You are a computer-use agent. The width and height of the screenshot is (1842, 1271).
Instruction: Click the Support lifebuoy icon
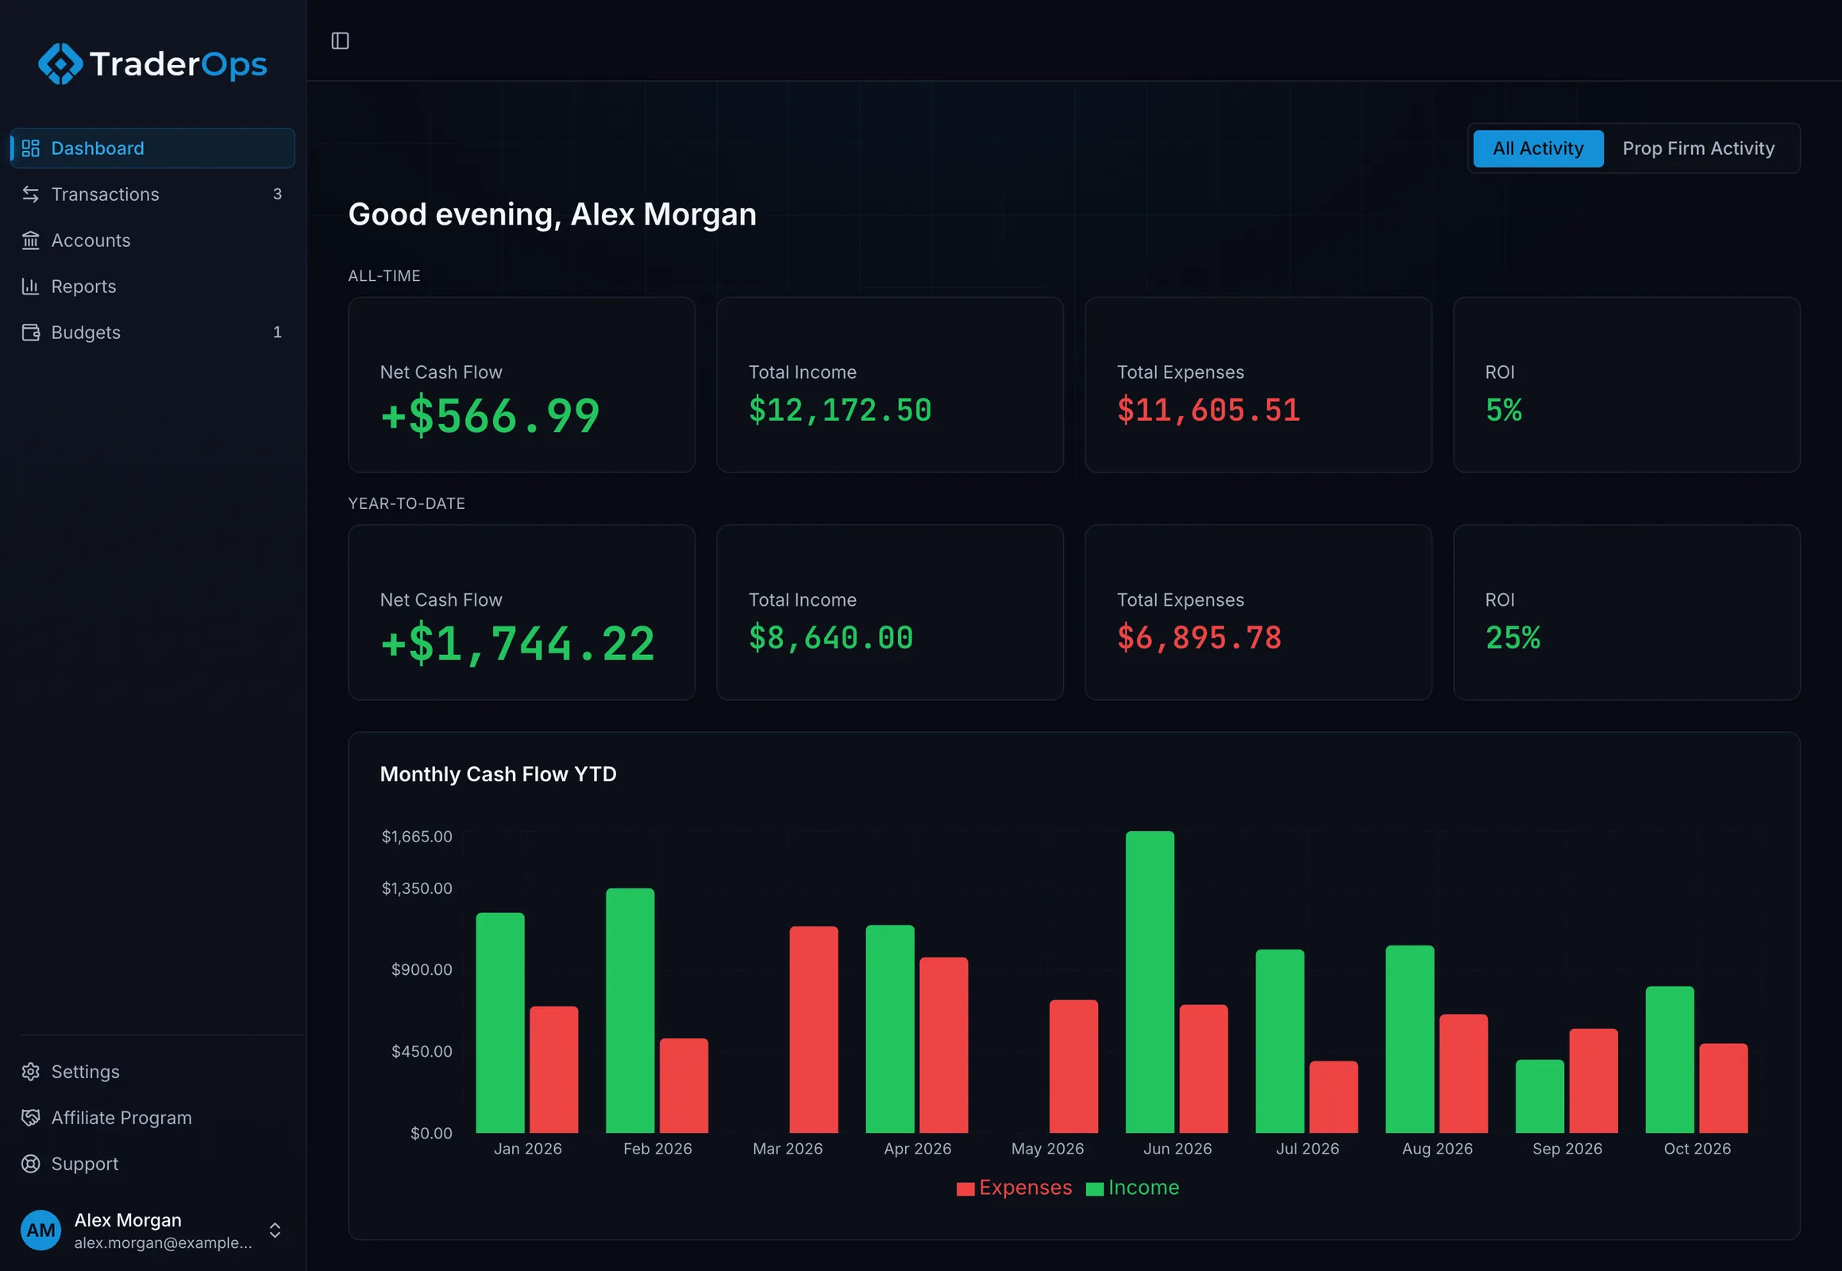(30, 1165)
